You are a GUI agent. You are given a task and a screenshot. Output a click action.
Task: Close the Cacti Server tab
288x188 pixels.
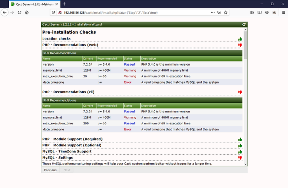(x=56, y=4)
